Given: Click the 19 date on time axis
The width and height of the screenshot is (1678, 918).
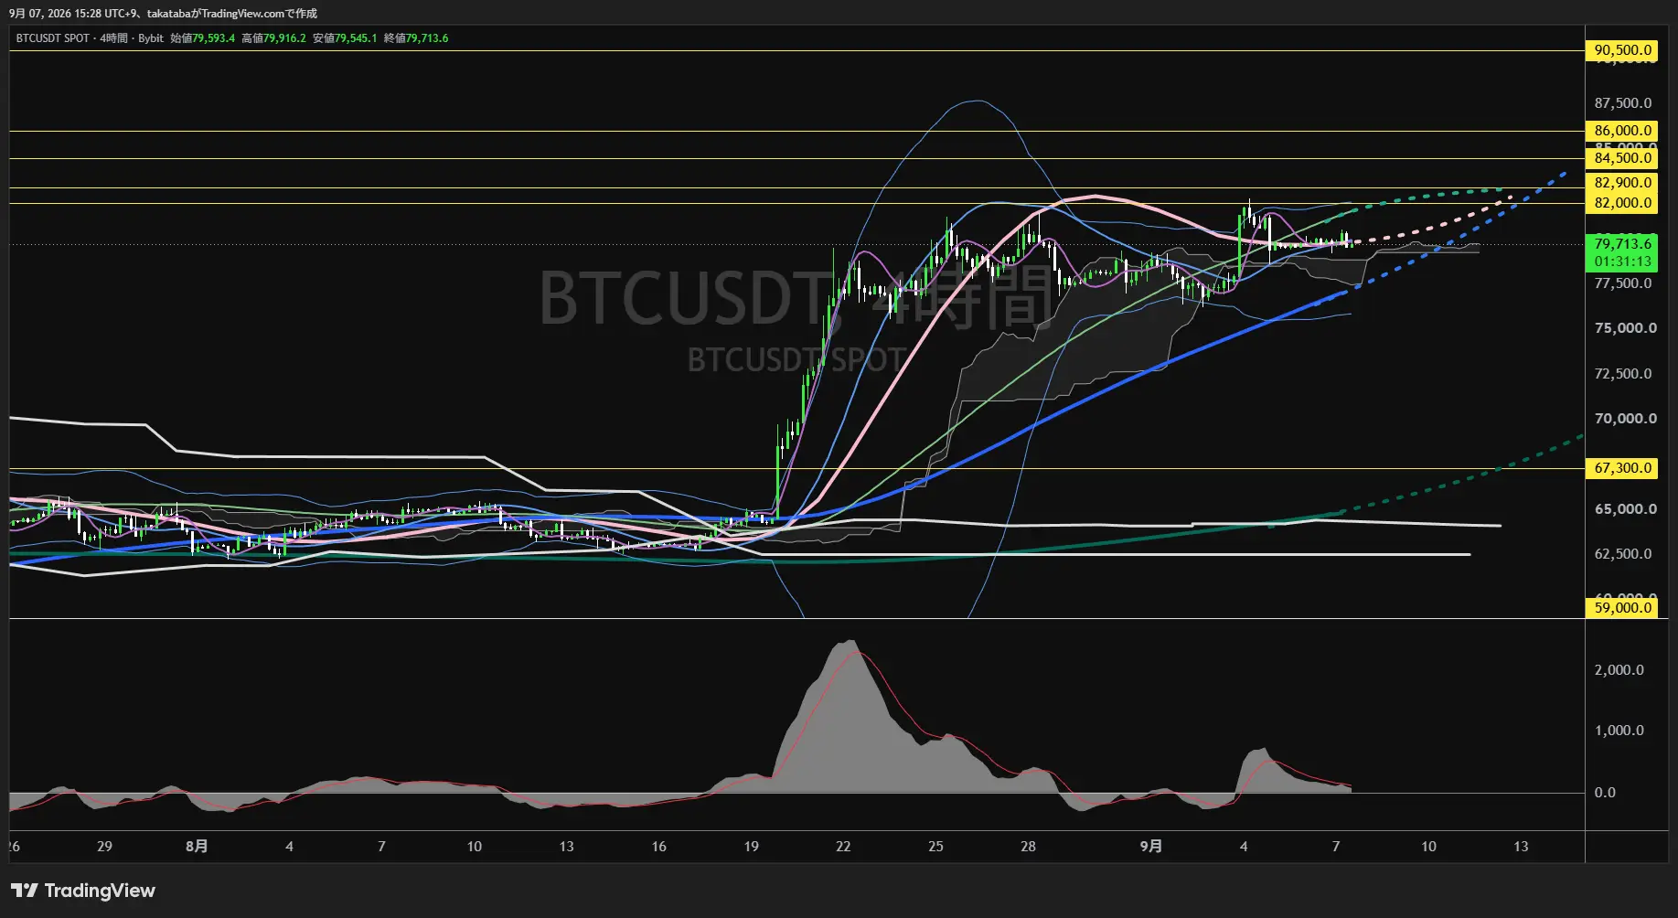Looking at the screenshot, I should (x=751, y=847).
